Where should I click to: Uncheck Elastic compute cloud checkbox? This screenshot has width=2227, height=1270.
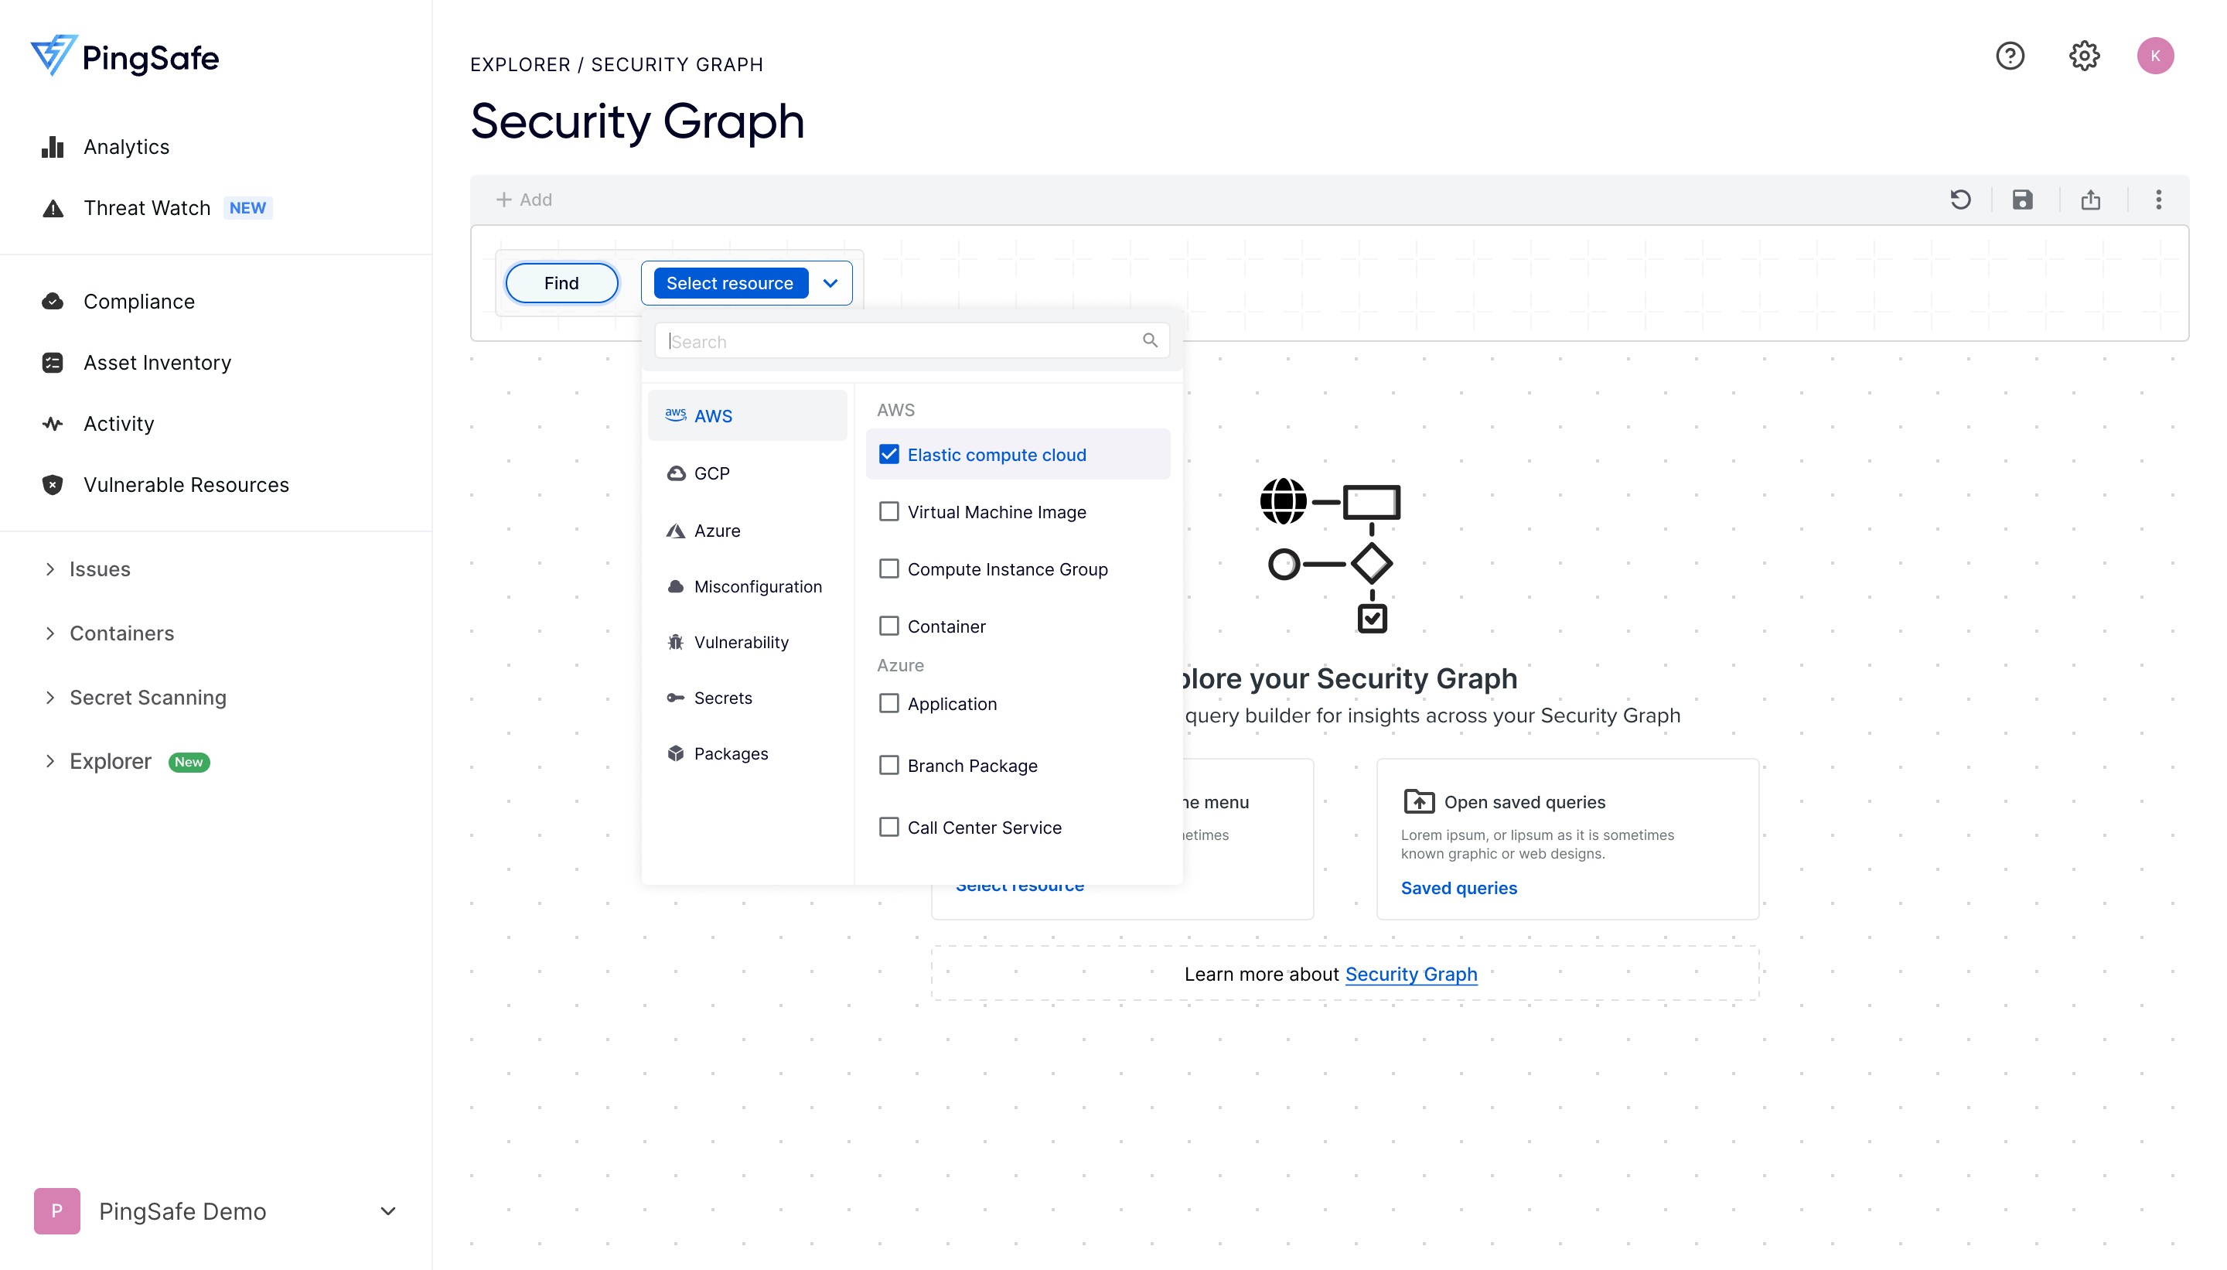888,453
